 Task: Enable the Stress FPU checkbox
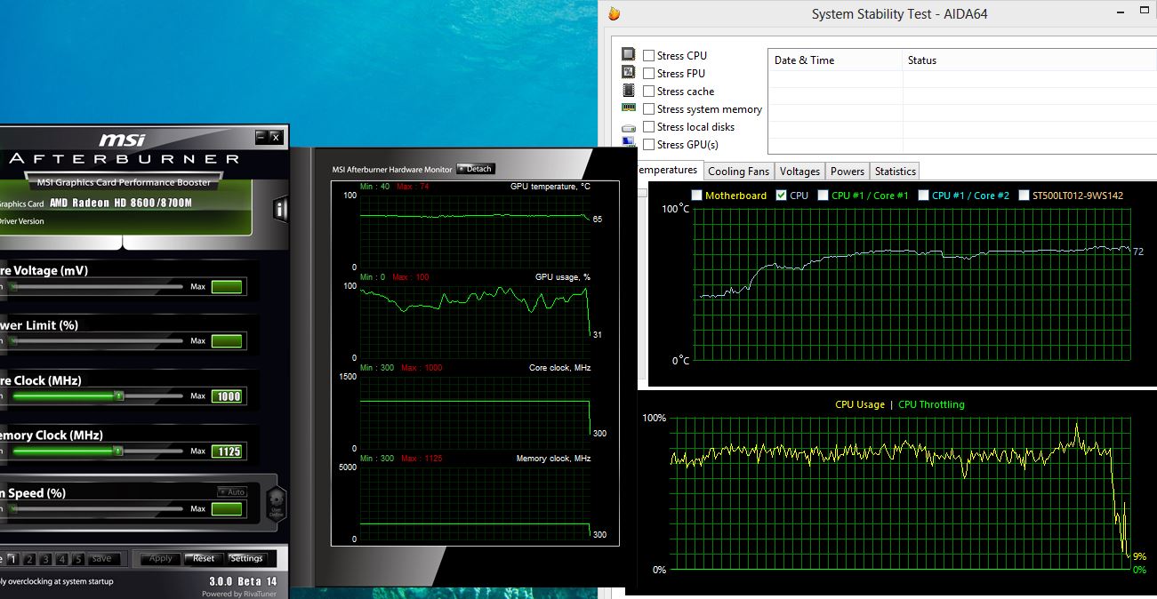tap(649, 73)
